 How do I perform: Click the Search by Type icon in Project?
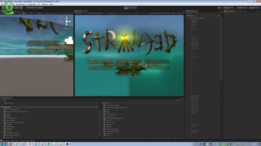click(177, 101)
